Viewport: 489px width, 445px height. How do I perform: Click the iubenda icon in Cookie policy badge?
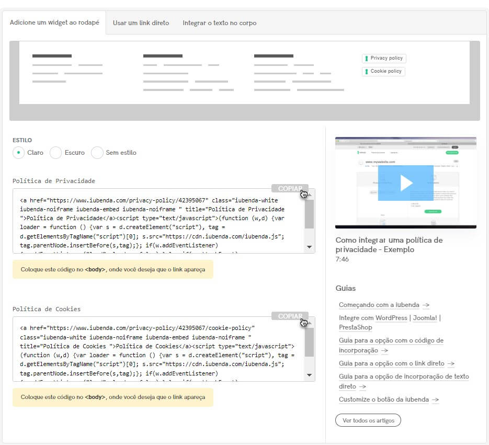[x=367, y=72]
